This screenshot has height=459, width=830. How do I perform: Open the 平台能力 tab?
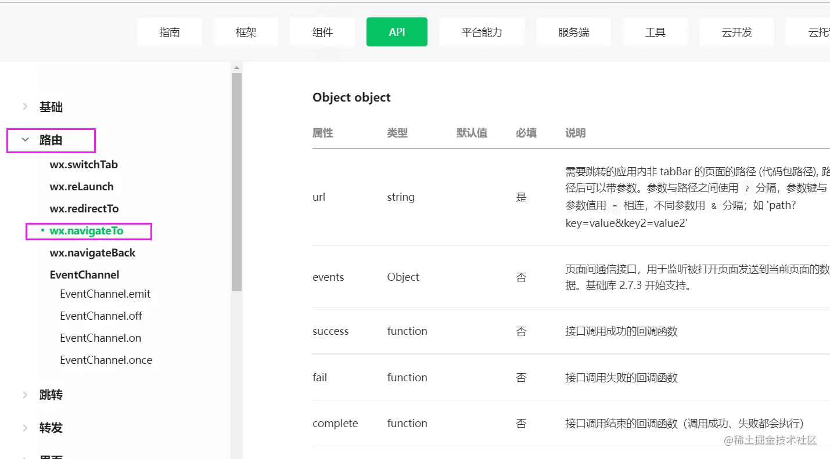(x=482, y=32)
